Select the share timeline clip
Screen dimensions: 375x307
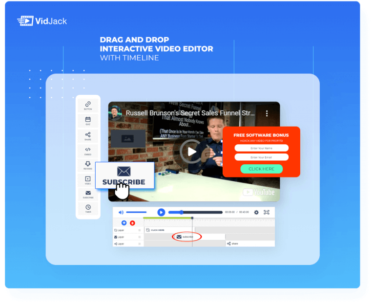pyautogui.click(x=250, y=243)
